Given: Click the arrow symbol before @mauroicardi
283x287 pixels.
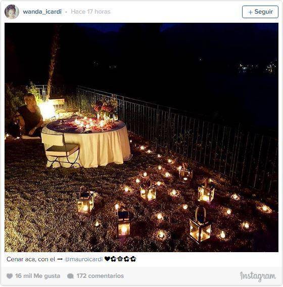Looking at the screenshot, I should click(60, 259).
